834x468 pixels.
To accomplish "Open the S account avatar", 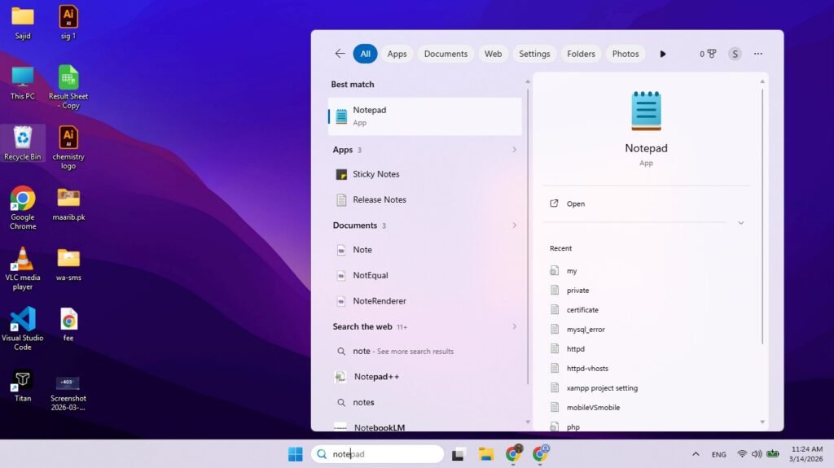I will 735,54.
